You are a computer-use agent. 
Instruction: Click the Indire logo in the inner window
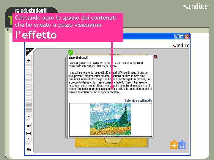[x=181, y=46]
